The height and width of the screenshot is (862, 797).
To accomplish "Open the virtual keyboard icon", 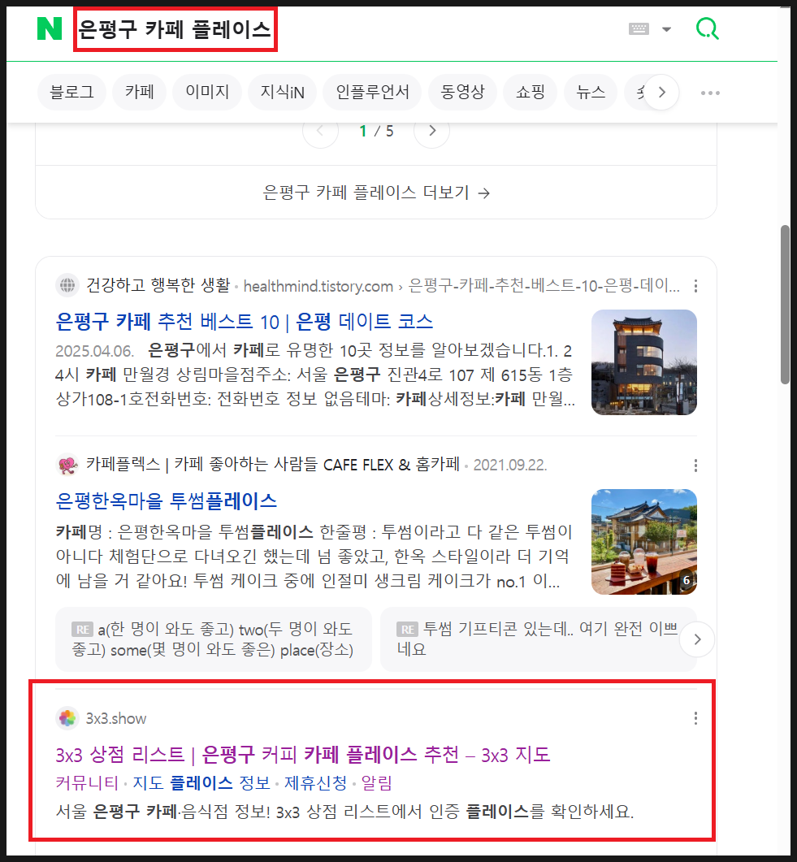I will [x=639, y=29].
